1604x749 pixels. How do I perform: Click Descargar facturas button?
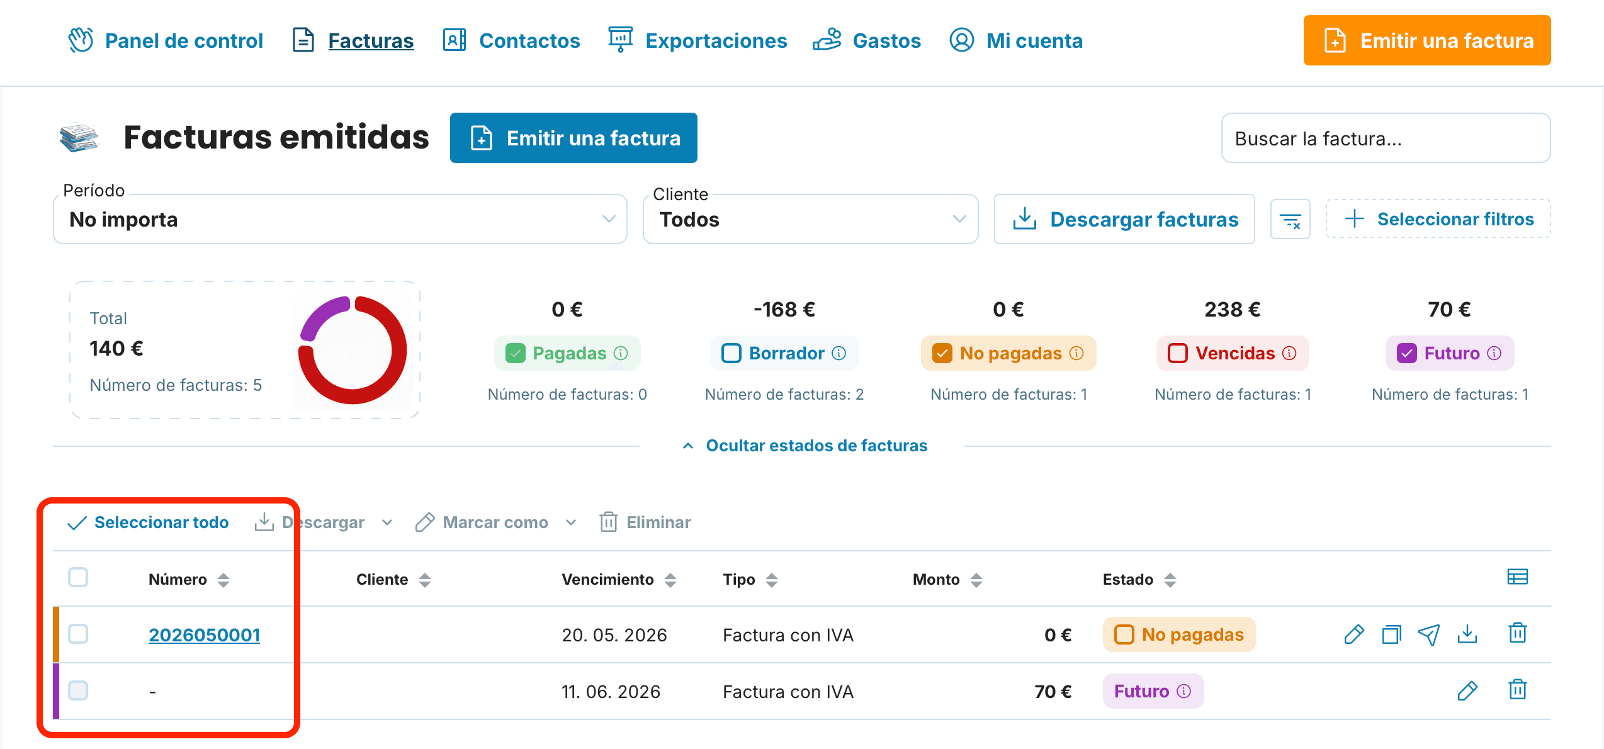pyautogui.click(x=1124, y=219)
